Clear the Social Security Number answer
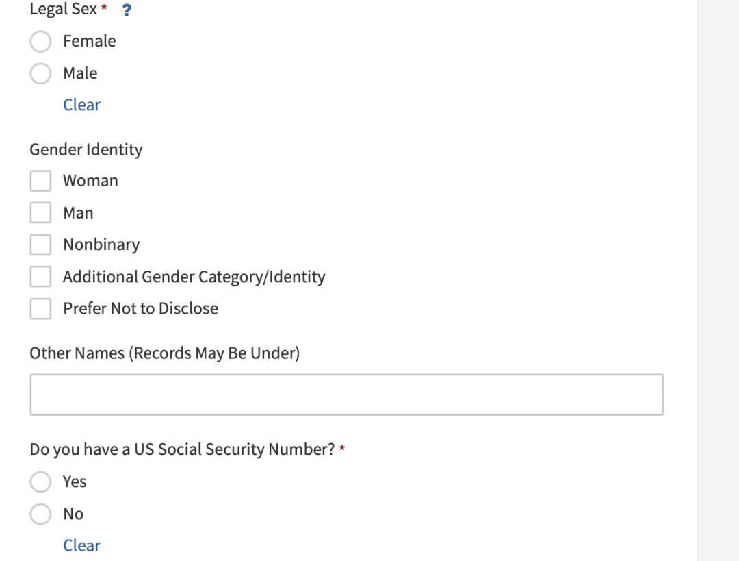The width and height of the screenshot is (739, 561). (81, 545)
